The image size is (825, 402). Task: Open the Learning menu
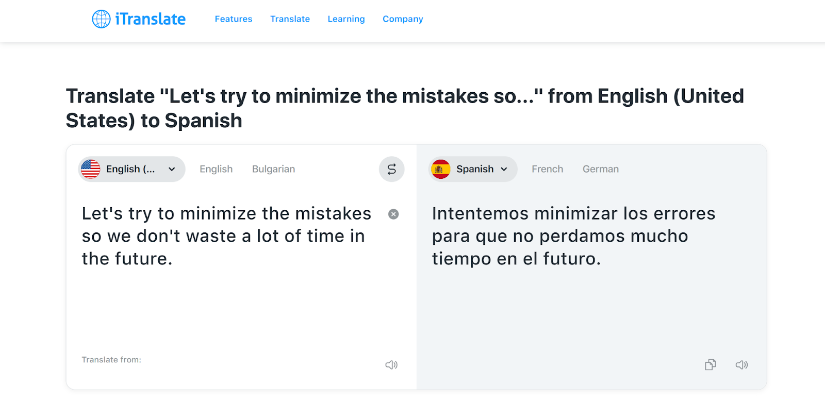(346, 19)
